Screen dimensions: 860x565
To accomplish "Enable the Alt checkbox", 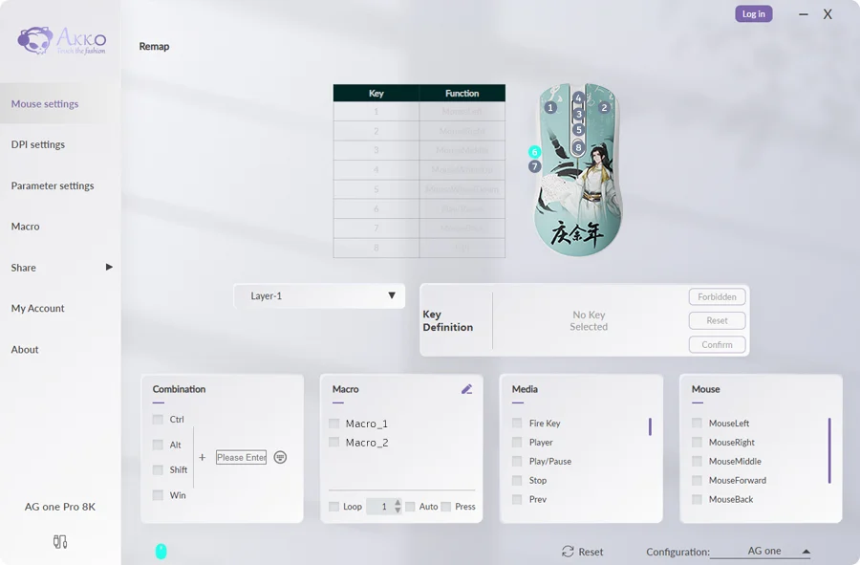I will (158, 445).
